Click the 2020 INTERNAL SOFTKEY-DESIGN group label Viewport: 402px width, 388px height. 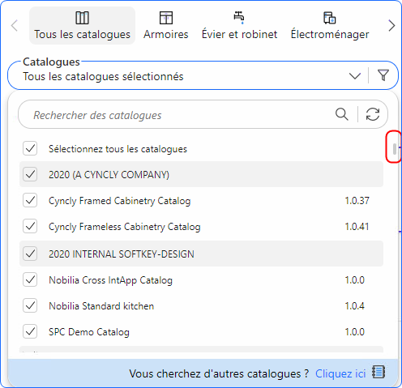[x=122, y=254]
